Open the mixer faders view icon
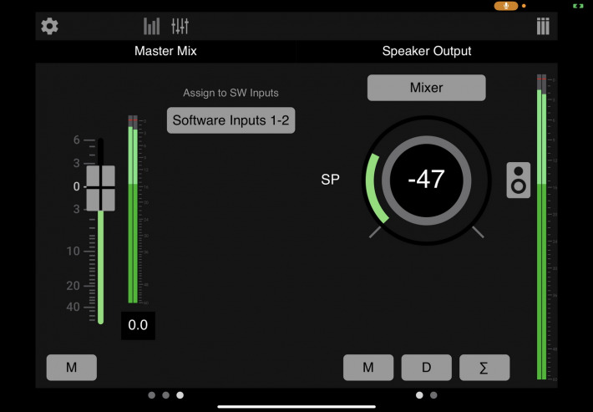Viewport: 593px width, 412px height. [x=180, y=26]
